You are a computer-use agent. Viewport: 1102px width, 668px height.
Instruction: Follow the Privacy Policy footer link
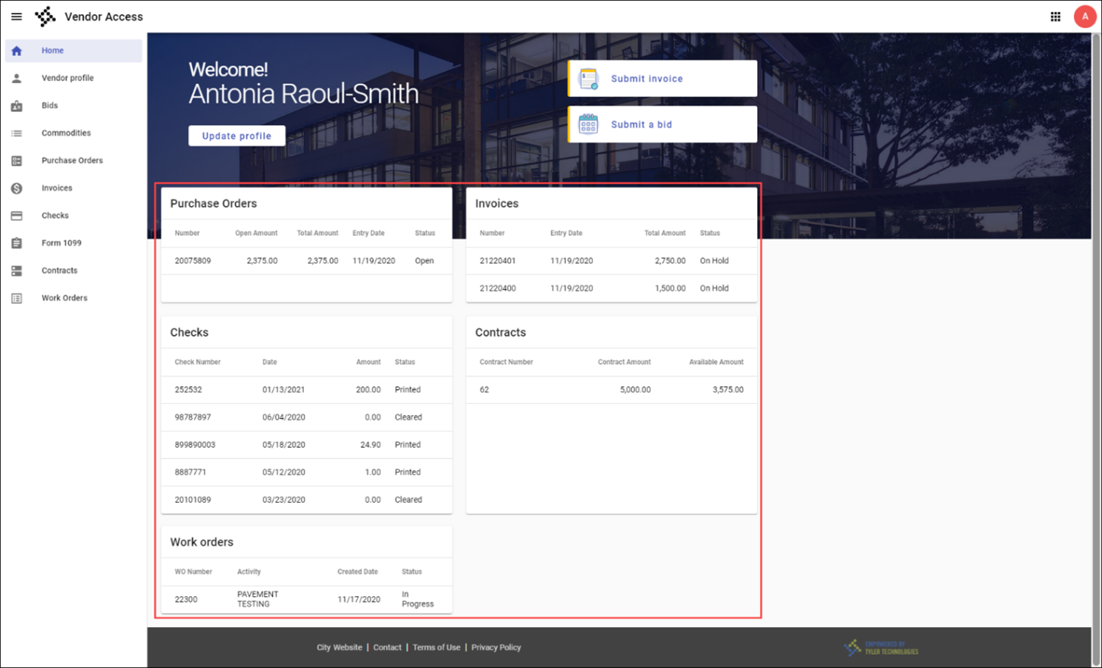coord(496,648)
